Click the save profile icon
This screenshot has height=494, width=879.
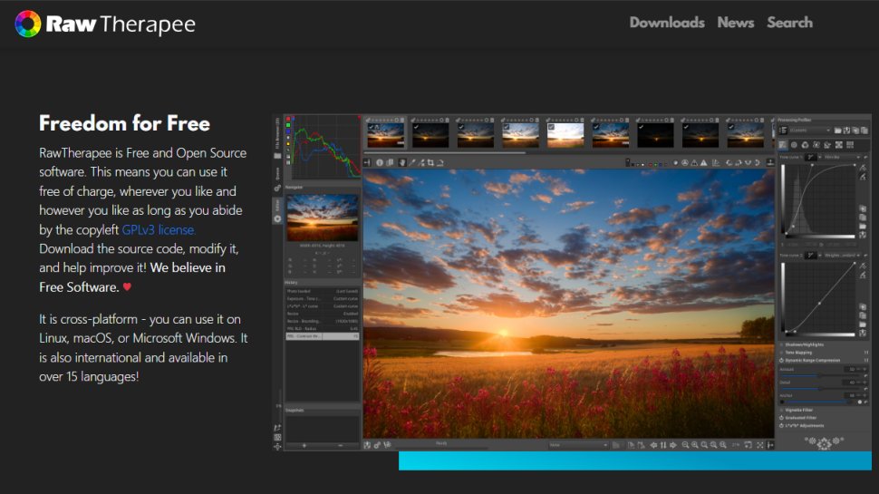coord(846,131)
